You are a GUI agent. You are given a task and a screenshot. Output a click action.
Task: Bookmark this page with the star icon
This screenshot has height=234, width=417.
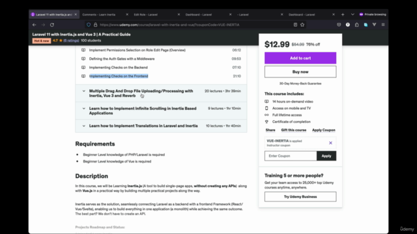(x=302, y=25)
